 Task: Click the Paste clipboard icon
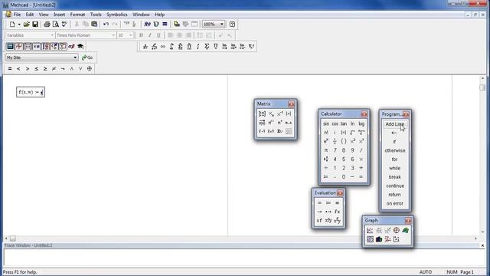tap(94, 24)
